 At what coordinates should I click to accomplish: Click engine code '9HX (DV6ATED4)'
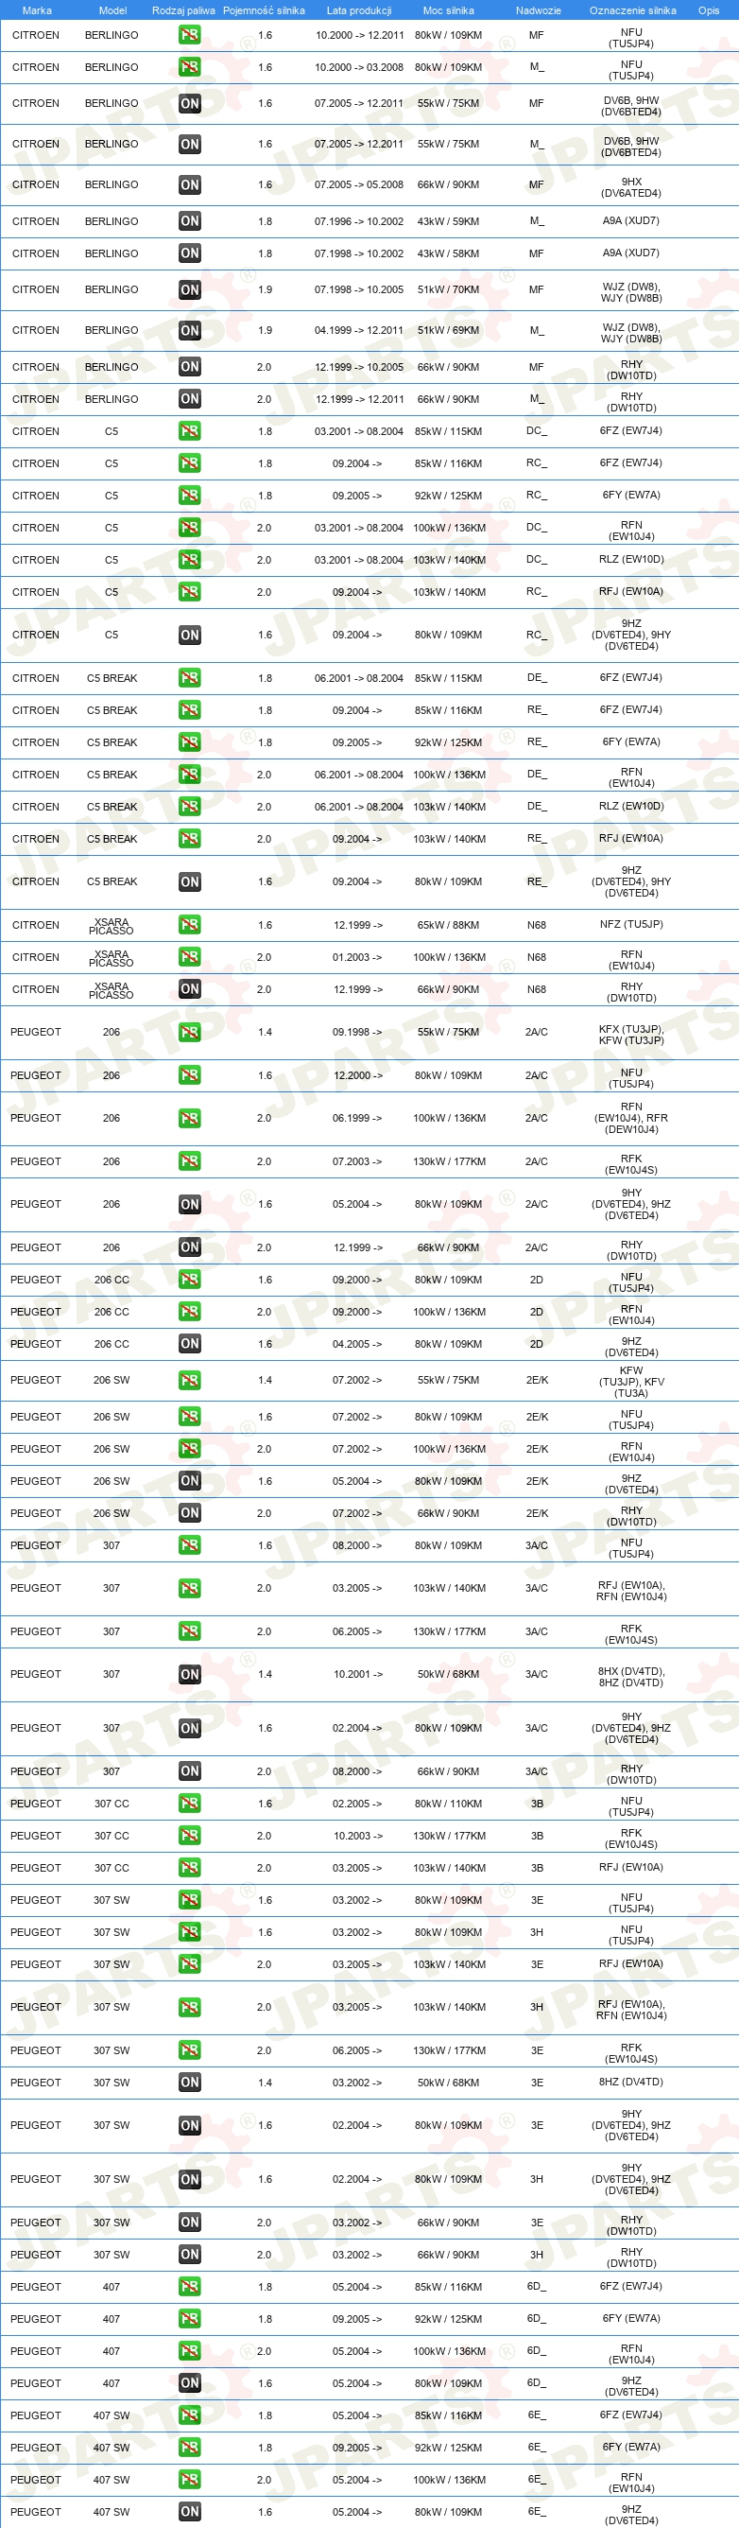click(x=631, y=187)
